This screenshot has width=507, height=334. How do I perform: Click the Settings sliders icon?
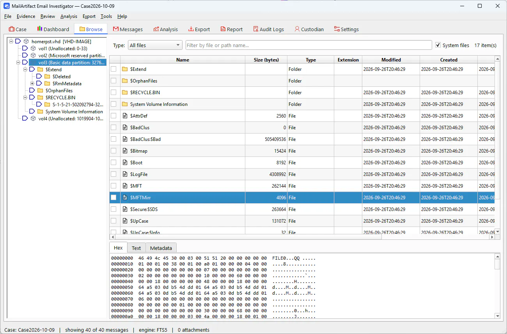[x=337, y=29]
